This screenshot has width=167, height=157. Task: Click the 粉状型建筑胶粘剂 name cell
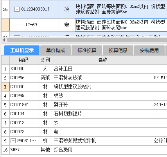[x=103, y=87]
